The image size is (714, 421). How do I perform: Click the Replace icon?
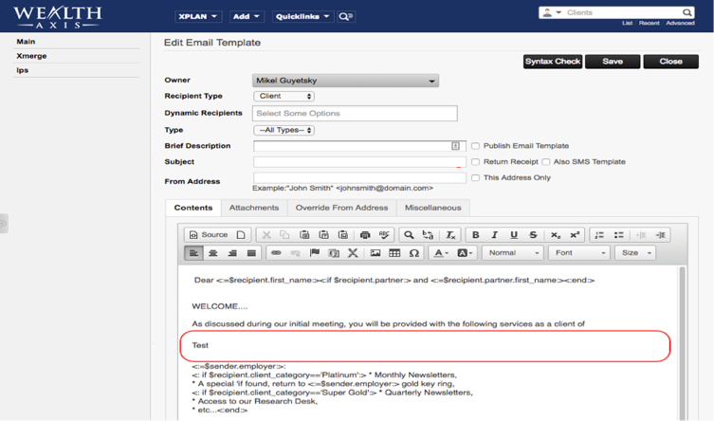coord(428,235)
